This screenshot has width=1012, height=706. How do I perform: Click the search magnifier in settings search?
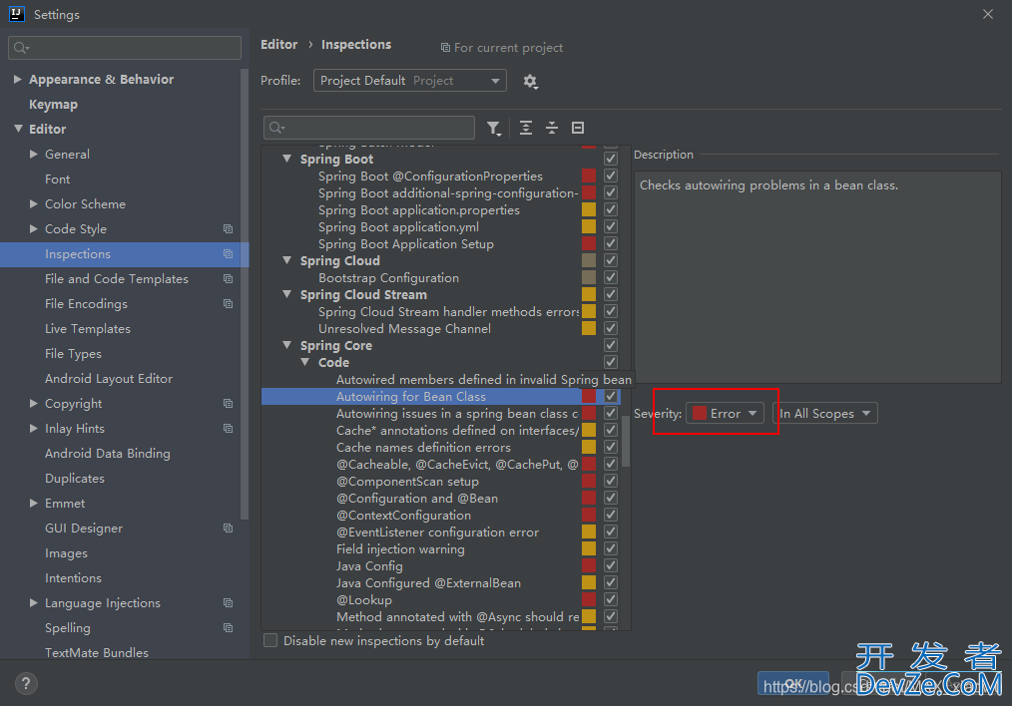tap(21, 48)
